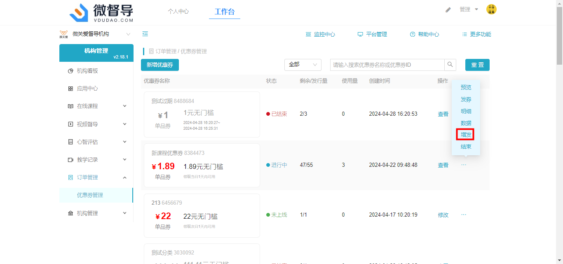The height and width of the screenshot is (264, 563).
Task: Click the 微关爱 organization logo
Action: click(63, 34)
